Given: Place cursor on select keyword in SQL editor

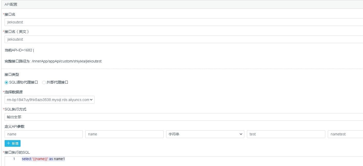Looking at the screenshot, I should [26, 159].
